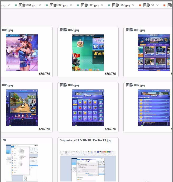Open the 70 menu screenshot thumbnail

point(22,163)
